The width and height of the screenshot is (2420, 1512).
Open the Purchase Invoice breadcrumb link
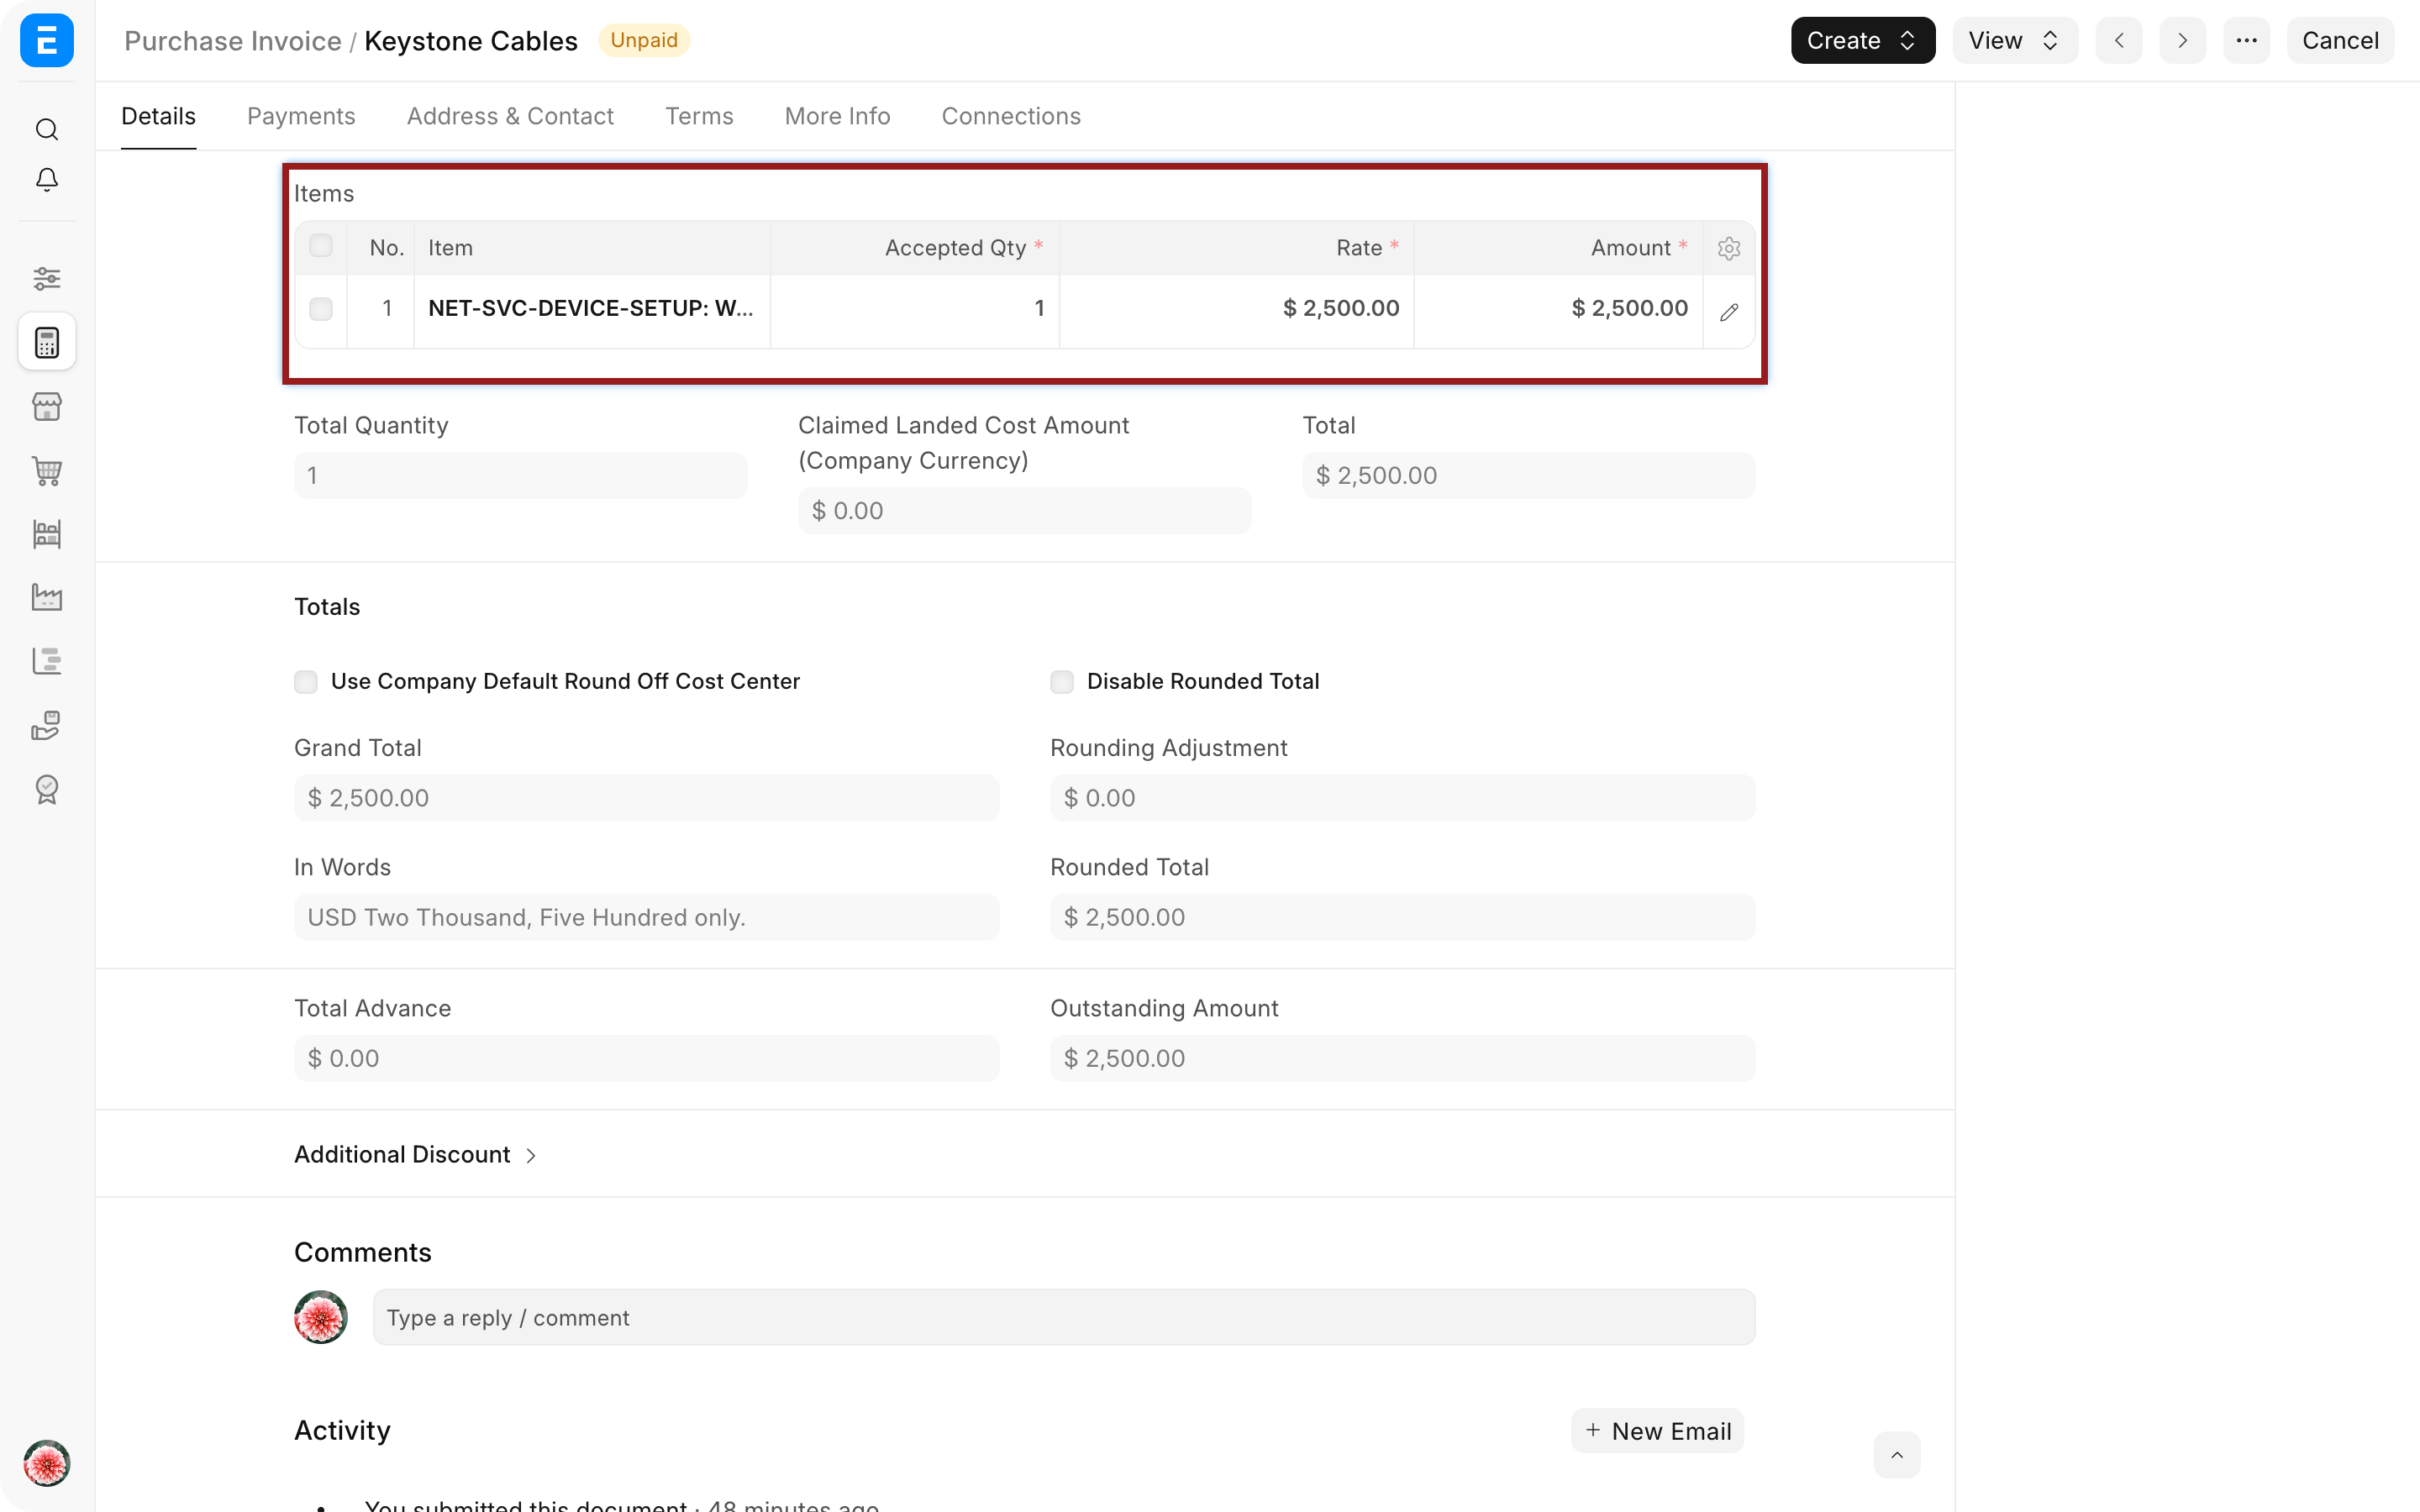[233, 41]
